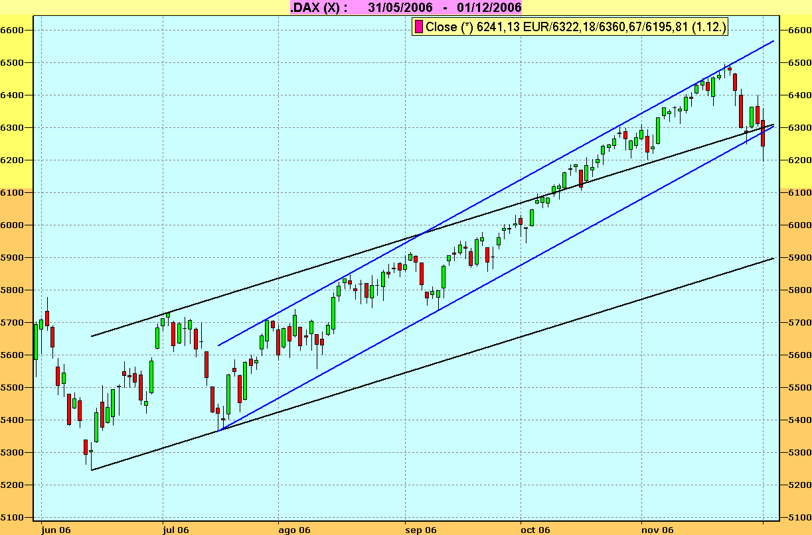Image resolution: width=812 pixels, height=535 pixels.
Task: Click the magenta Close legend color swatch
Action: 419,27
